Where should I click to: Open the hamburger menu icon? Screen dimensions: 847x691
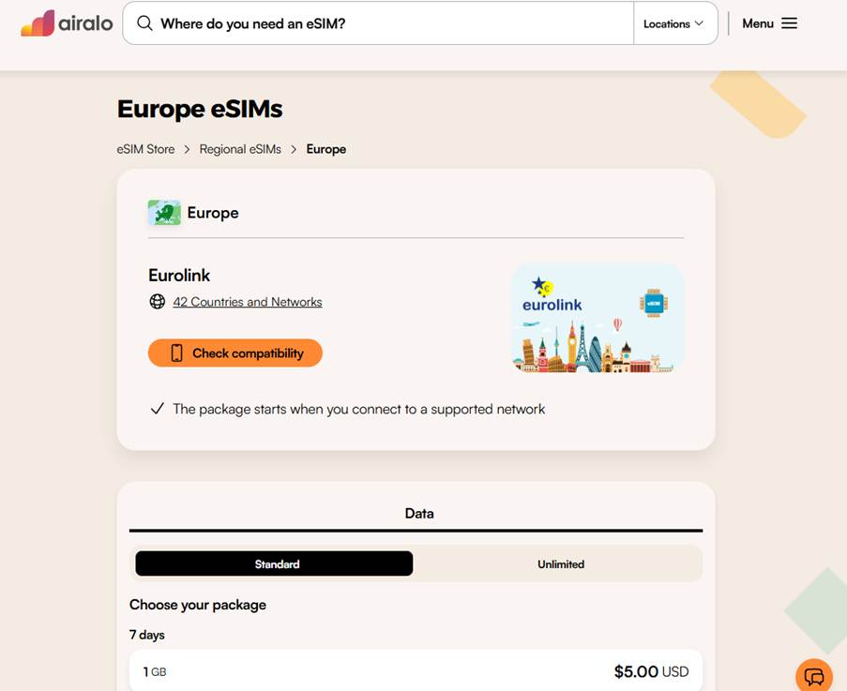click(789, 23)
